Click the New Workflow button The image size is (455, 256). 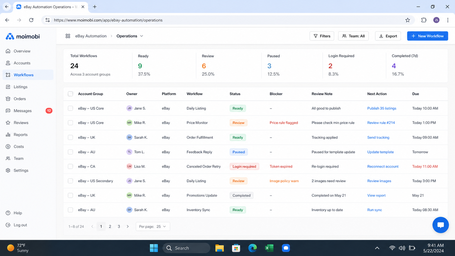[428, 36]
